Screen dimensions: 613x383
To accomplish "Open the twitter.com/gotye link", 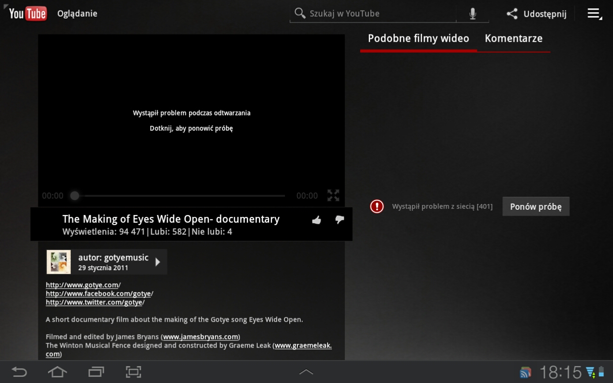I will pos(94,302).
